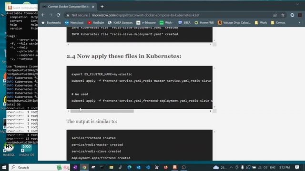Click 'service/frontend created' output line
Screen dimensions: 305x171
[x=93, y=138]
